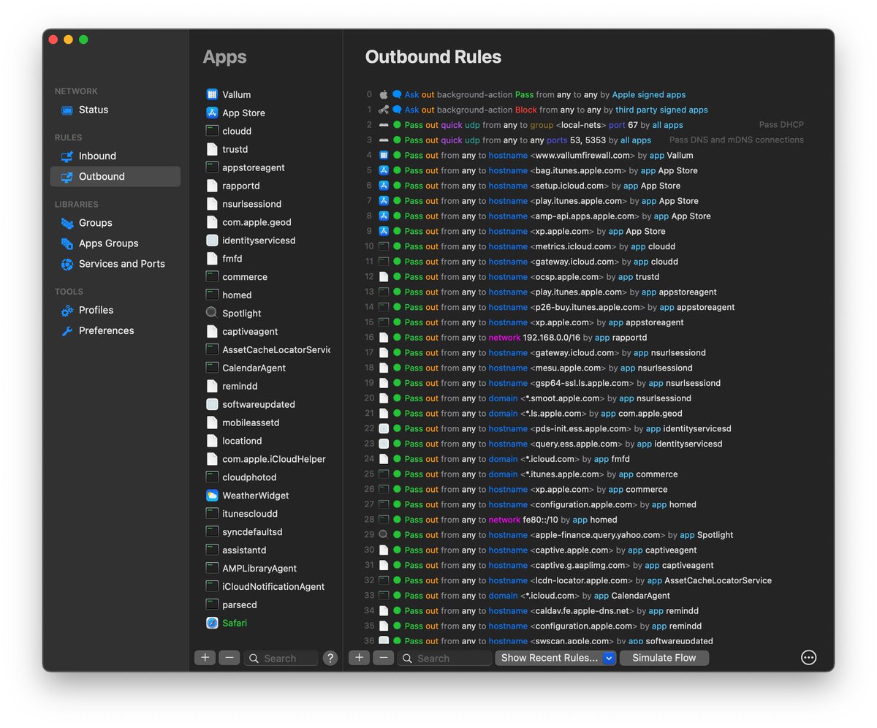Open the Show Recent Rules dropdown
This screenshot has width=877, height=728.
(x=555, y=658)
